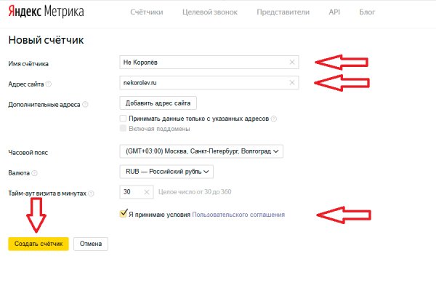Expand the 'RUB — Российский рубль' currency dropdown

pyautogui.click(x=167, y=172)
